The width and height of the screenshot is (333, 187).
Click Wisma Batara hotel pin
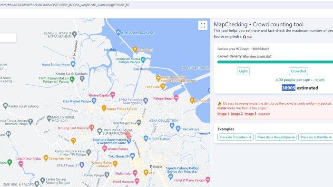[105, 148]
